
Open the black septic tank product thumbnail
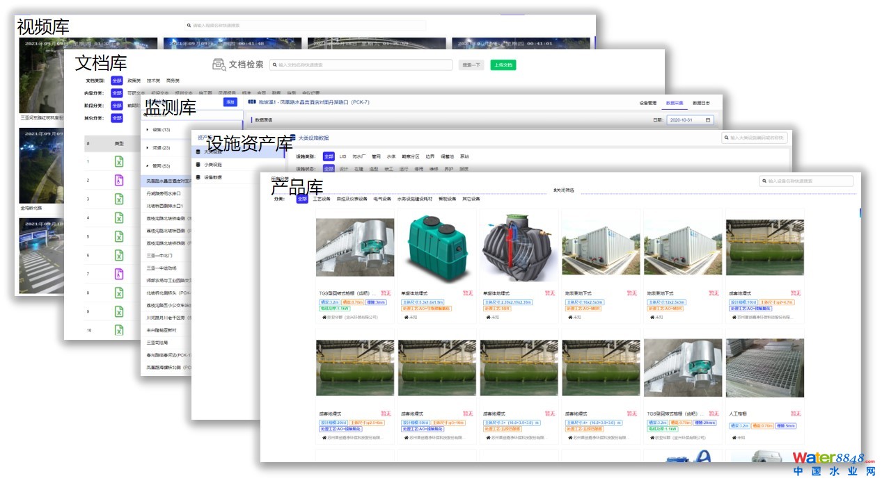click(519, 247)
